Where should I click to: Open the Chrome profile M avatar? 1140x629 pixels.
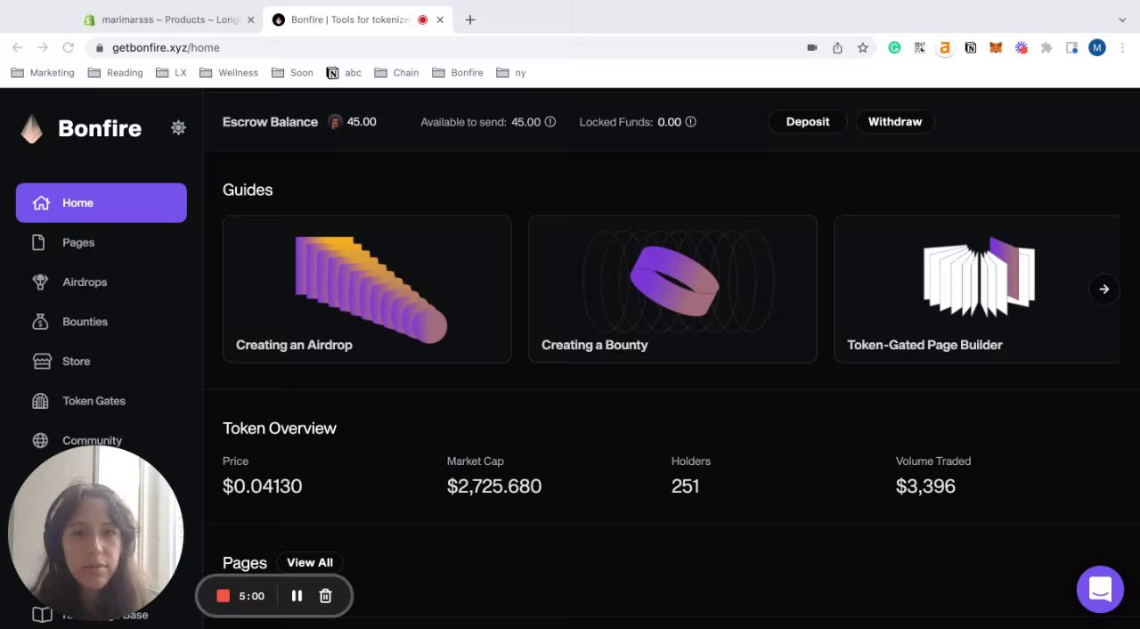tap(1097, 47)
